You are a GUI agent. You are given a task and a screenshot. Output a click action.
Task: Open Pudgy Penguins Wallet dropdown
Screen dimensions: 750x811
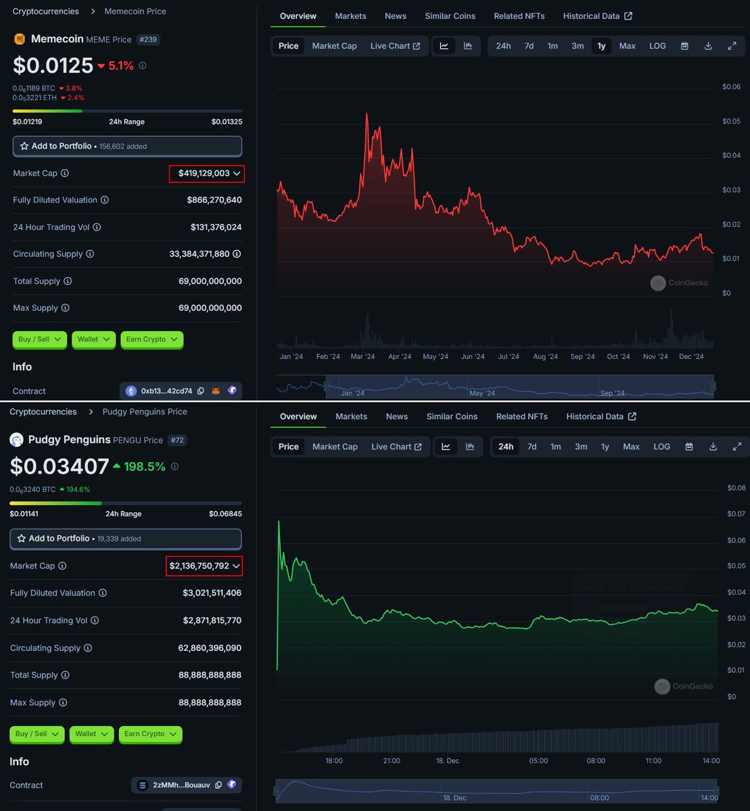coord(91,734)
